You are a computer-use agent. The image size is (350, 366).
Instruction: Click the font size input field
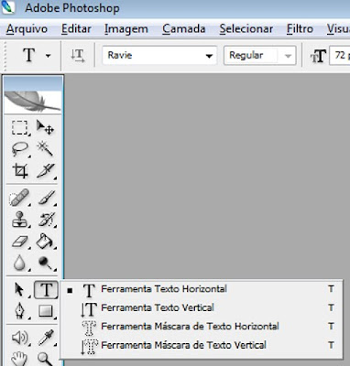click(x=340, y=56)
